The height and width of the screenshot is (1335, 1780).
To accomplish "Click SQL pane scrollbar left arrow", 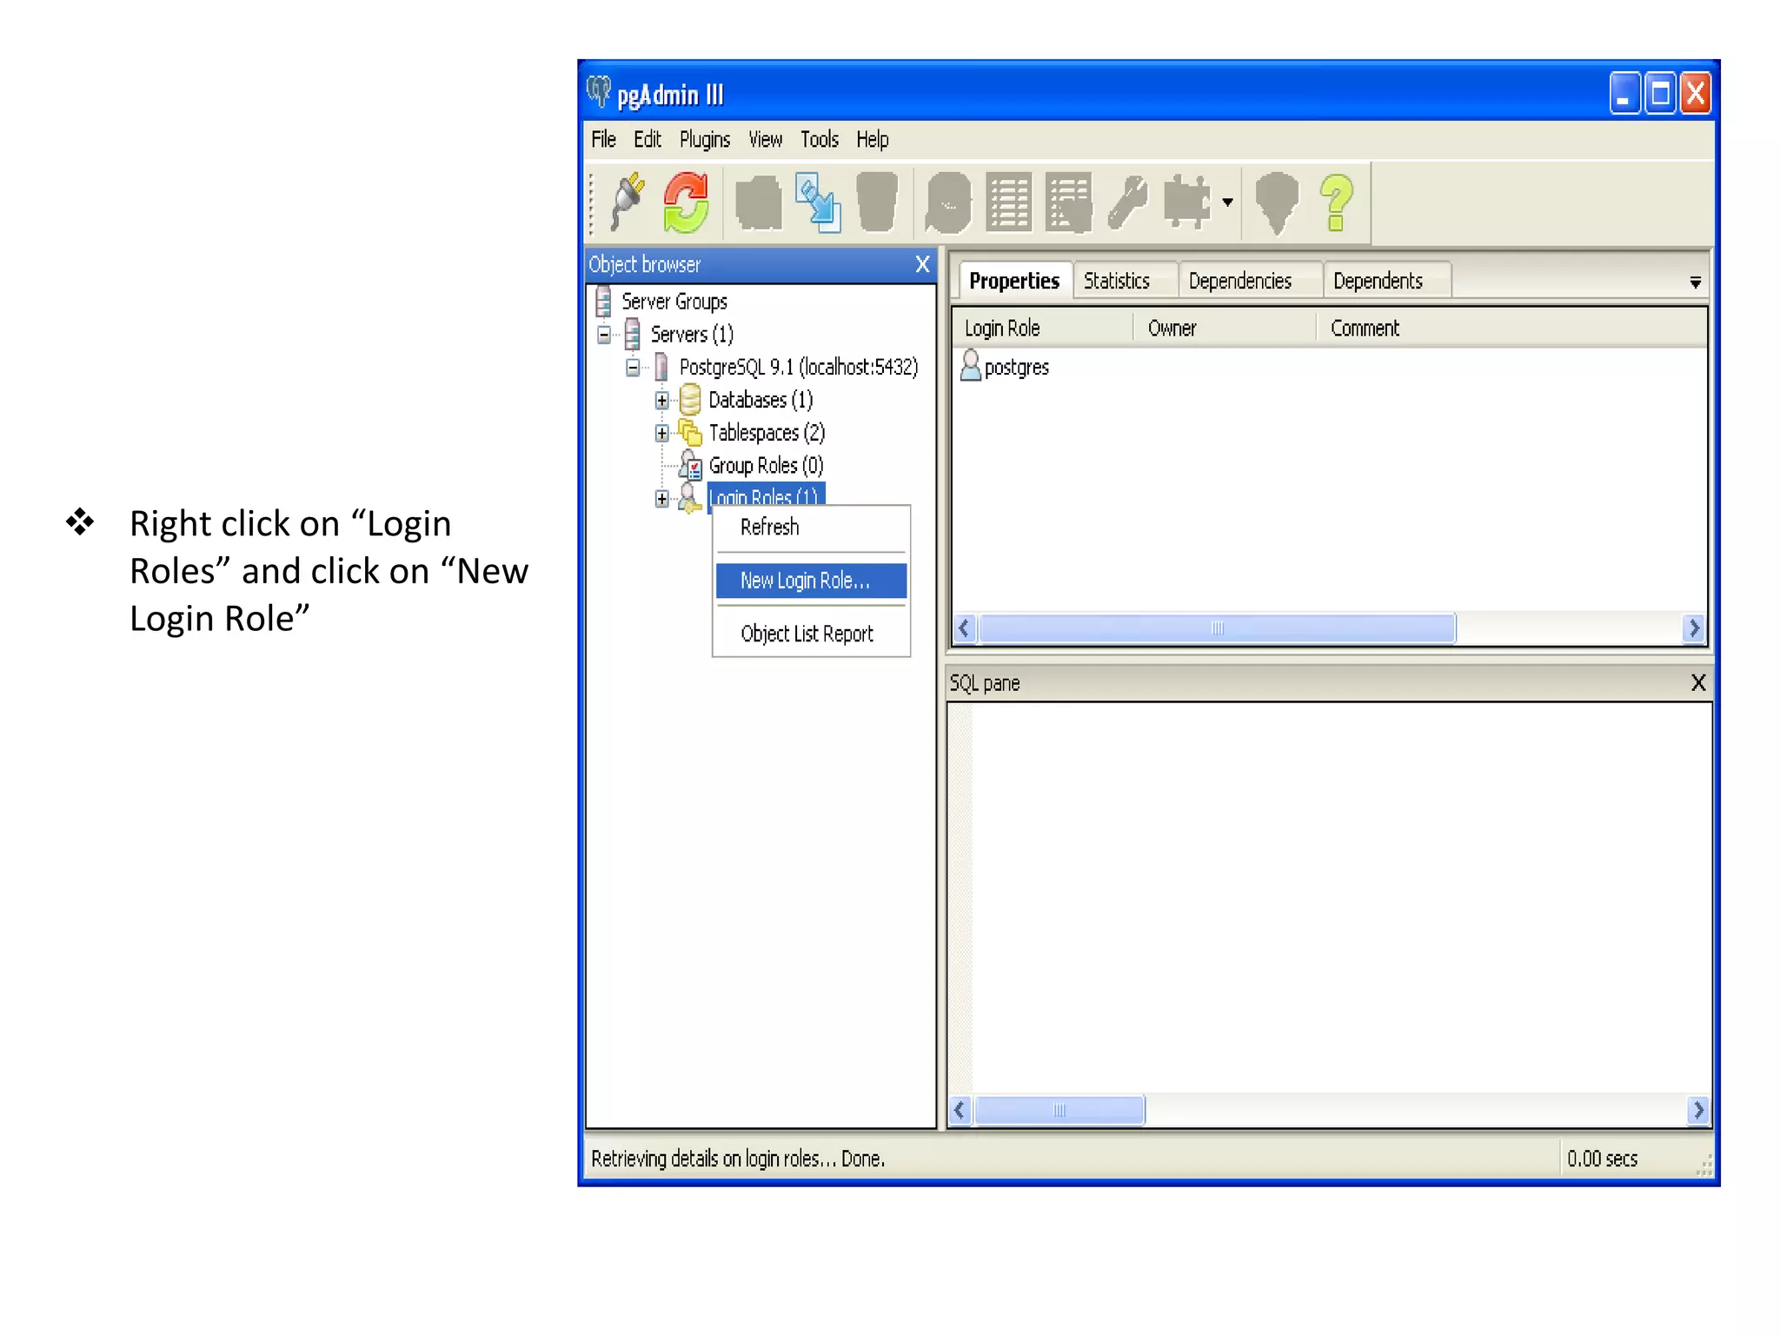I will pos(960,1110).
